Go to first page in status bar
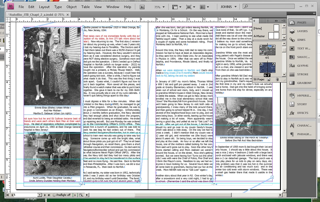Screen dimensions: 320x202 point(7,195)
